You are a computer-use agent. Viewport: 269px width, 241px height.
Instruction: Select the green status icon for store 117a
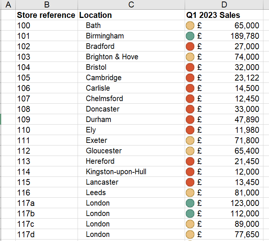pos(190,203)
